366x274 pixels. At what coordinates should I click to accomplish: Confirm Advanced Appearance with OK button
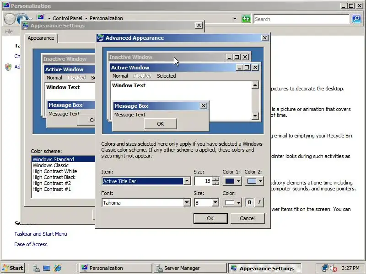(x=210, y=218)
